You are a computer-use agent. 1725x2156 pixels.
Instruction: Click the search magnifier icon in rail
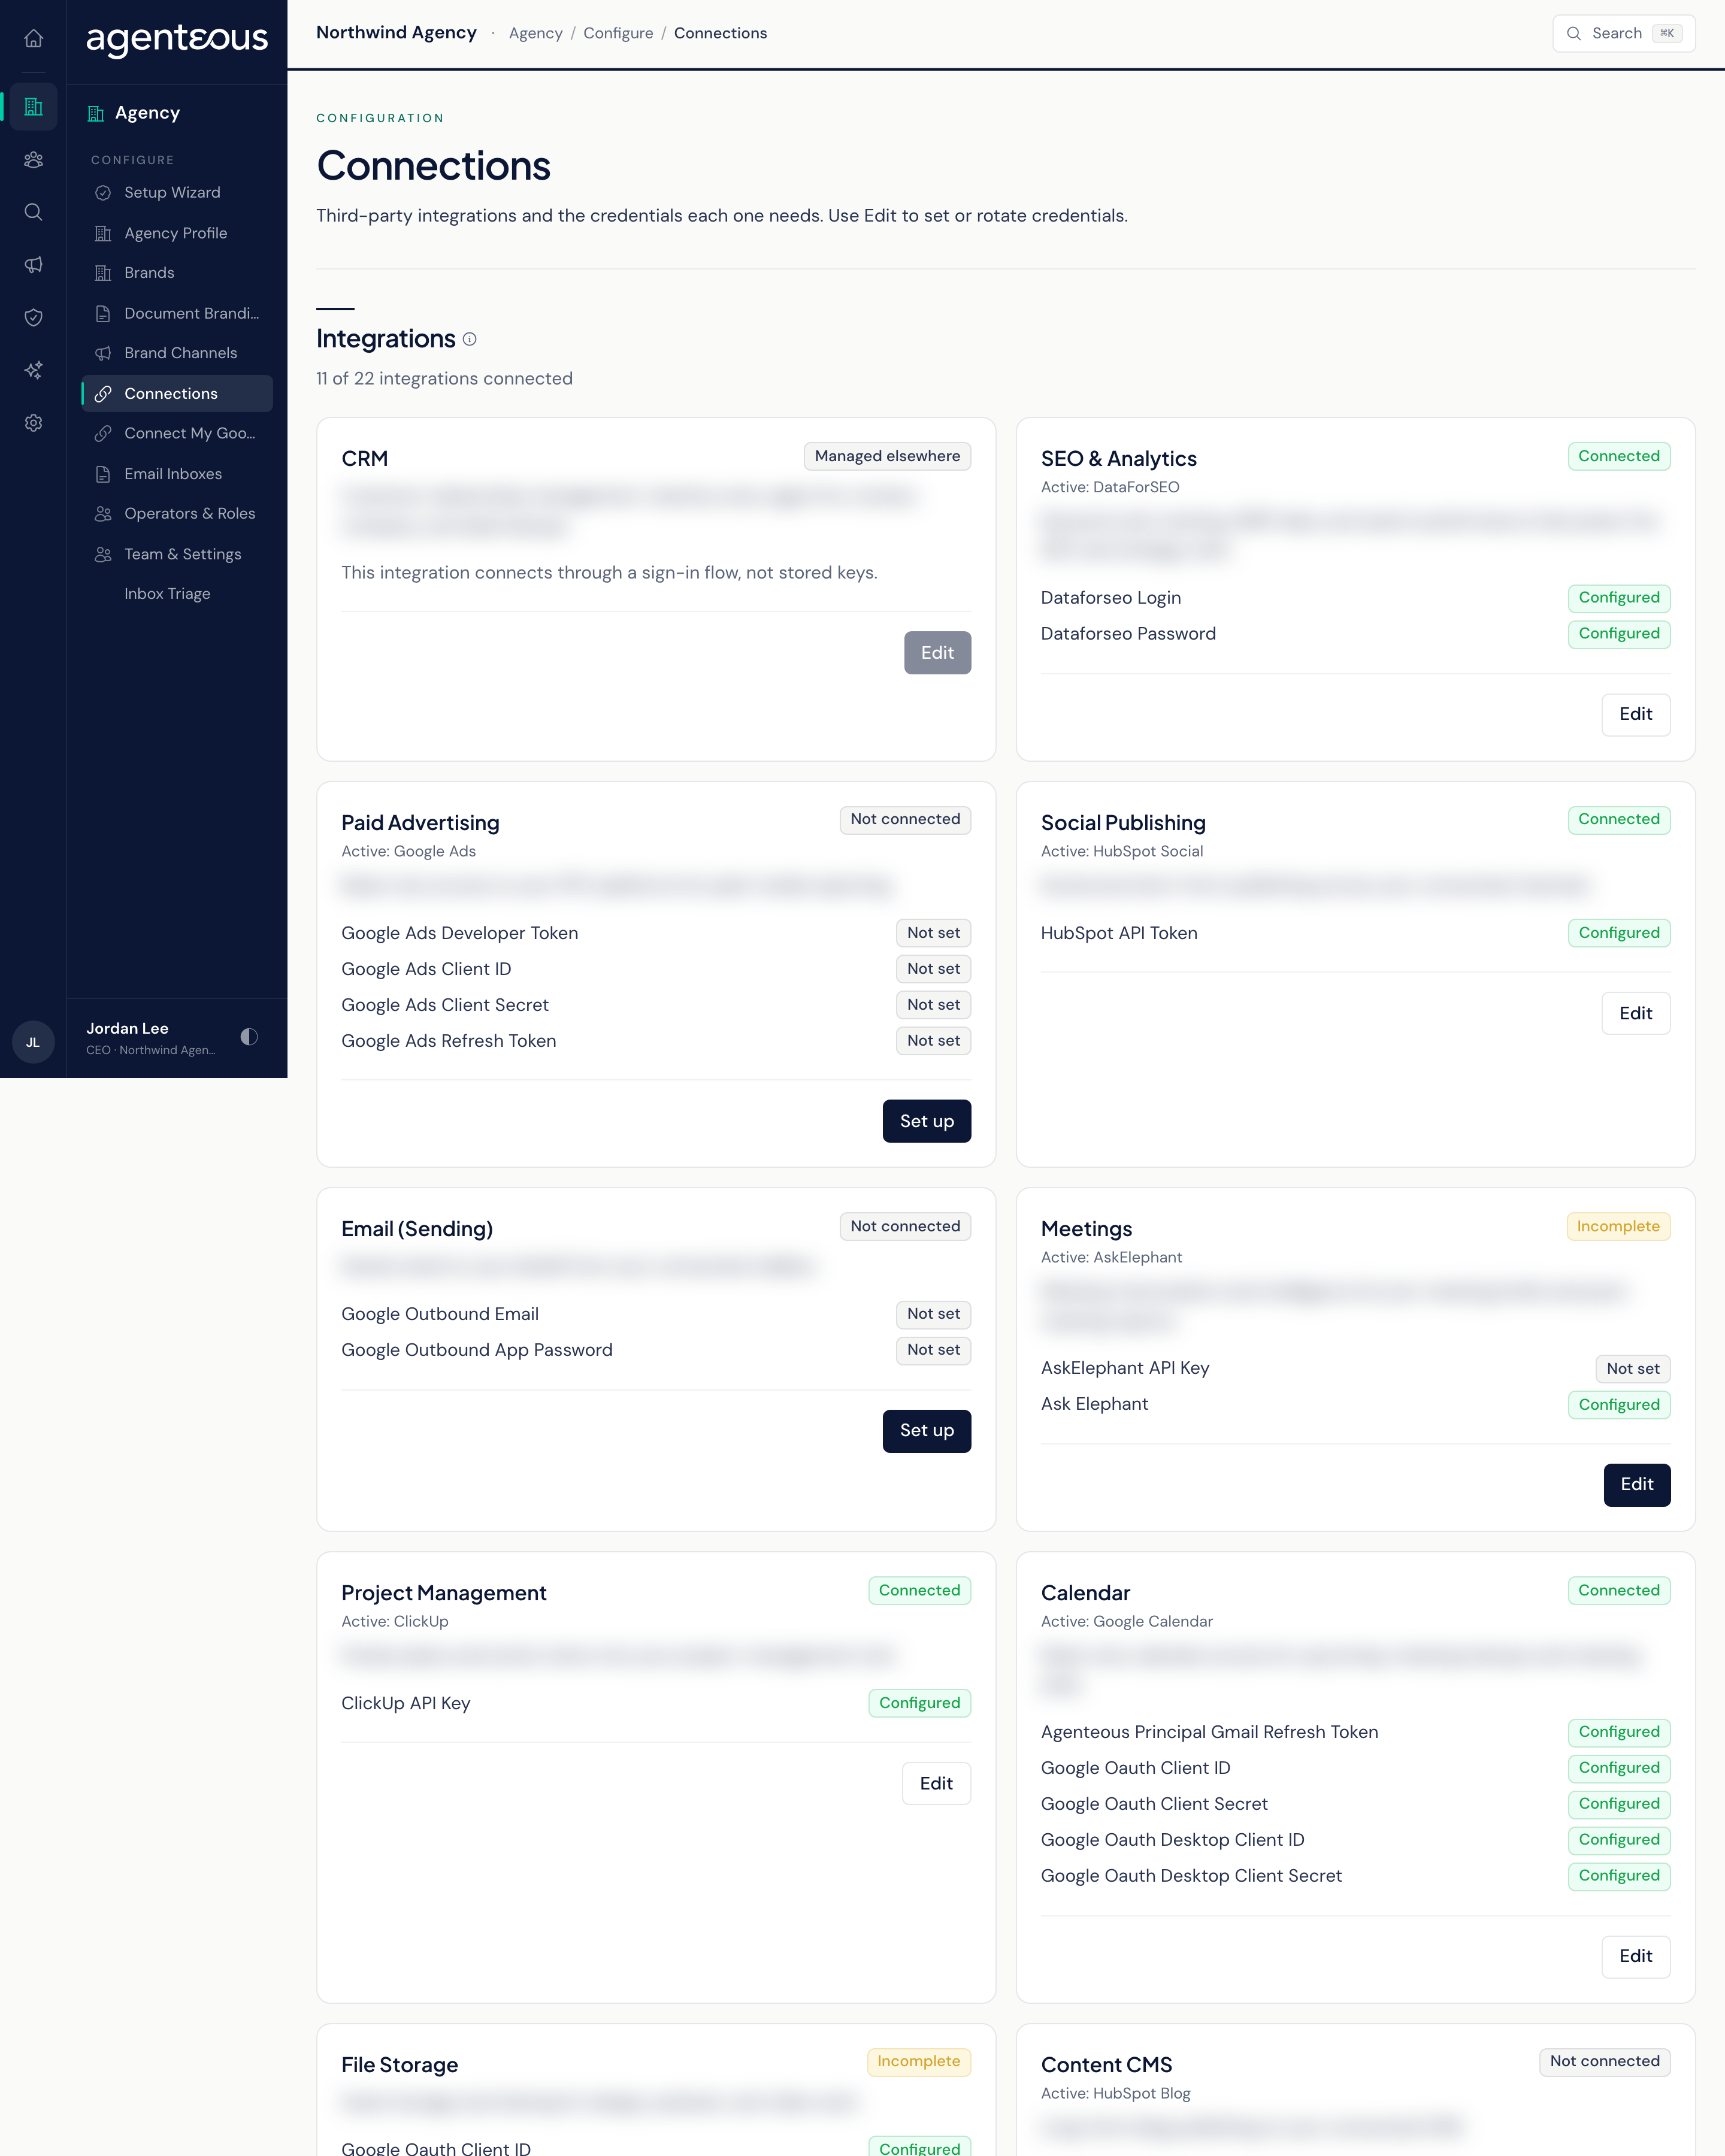click(x=33, y=212)
